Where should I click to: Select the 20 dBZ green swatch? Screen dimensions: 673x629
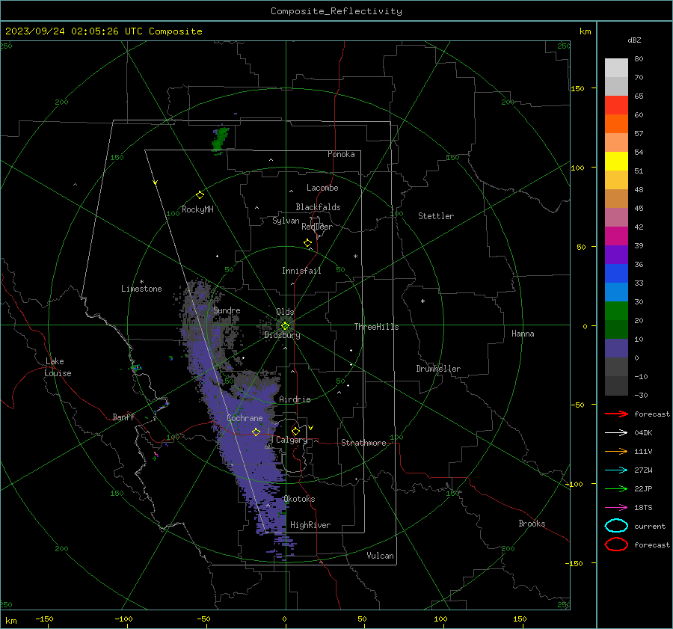pyautogui.click(x=616, y=329)
